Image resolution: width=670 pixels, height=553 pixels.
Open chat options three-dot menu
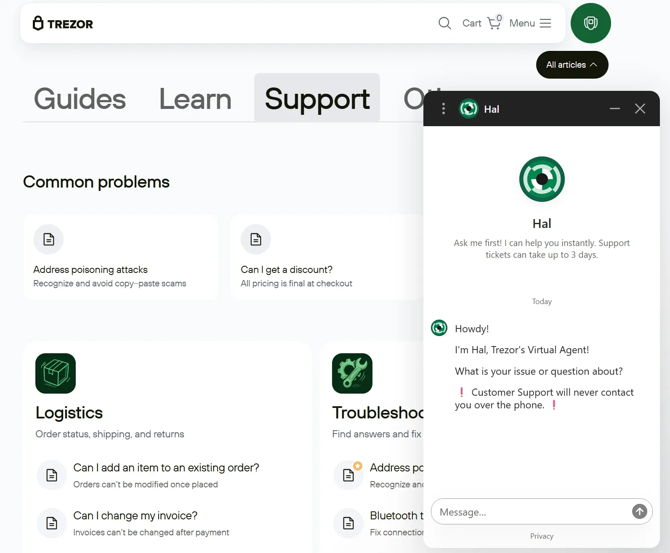444,109
